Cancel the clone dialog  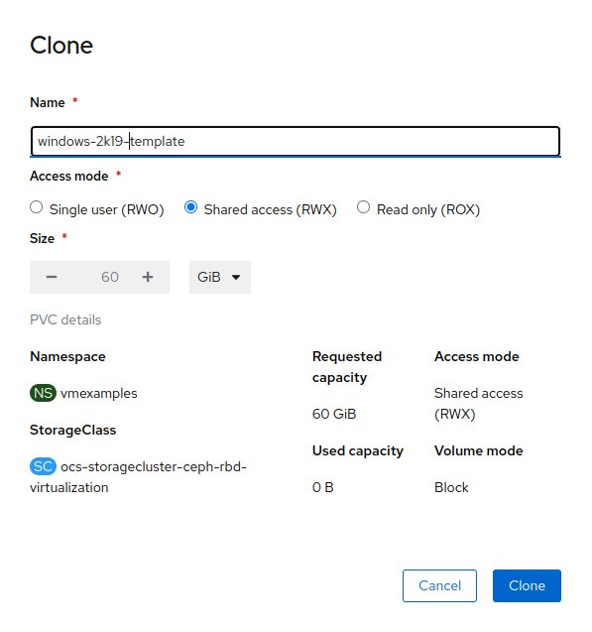[x=439, y=585]
